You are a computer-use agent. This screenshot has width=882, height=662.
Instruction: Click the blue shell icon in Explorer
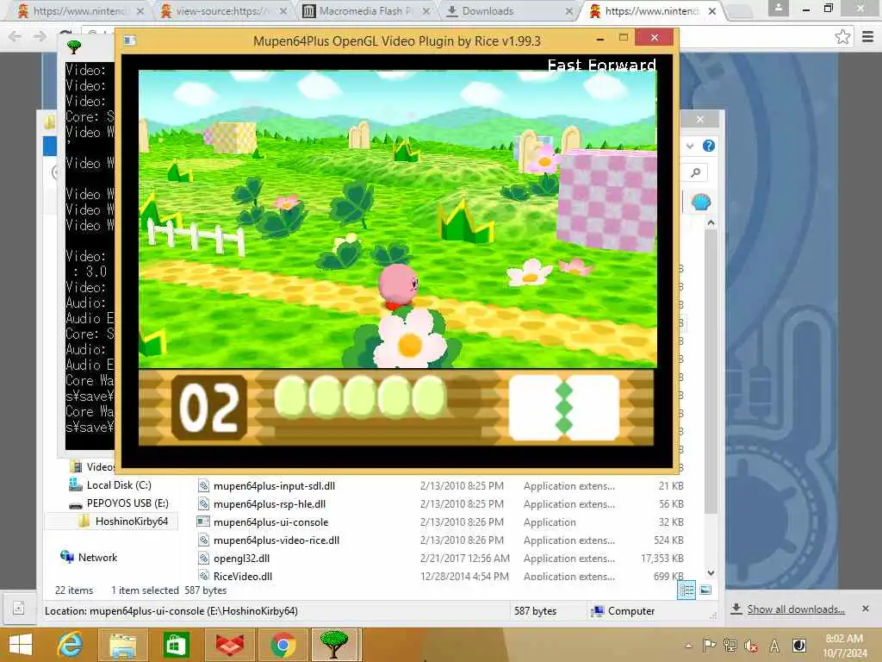click(x=701, y=202)
